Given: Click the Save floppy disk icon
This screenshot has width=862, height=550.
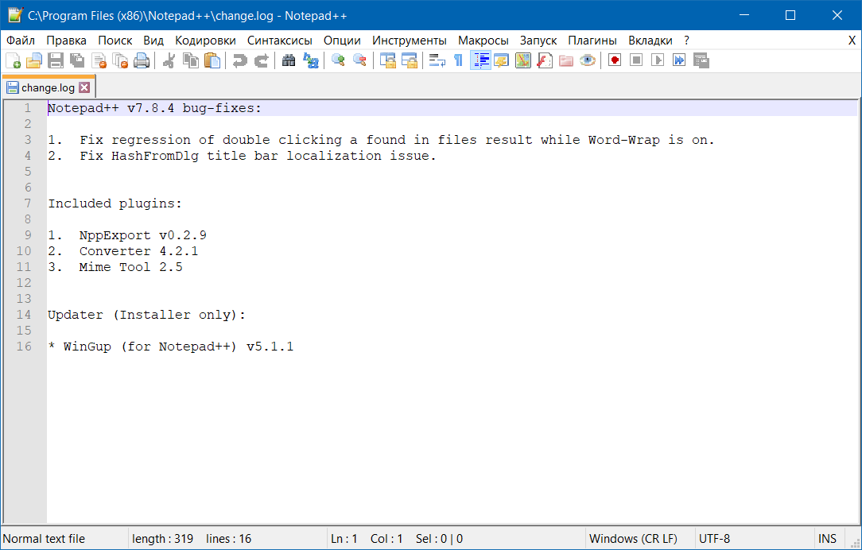Looking at the screenshot, I should [x=56, y=60].
